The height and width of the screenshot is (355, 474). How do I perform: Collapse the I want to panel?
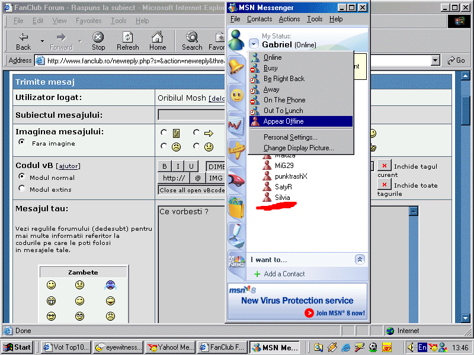pos(360,259)
